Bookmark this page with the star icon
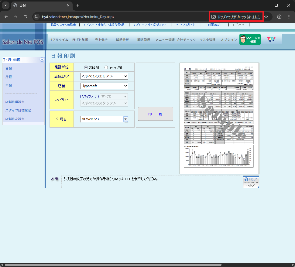This screenshot has width=295, height=267. coord(266,17)
